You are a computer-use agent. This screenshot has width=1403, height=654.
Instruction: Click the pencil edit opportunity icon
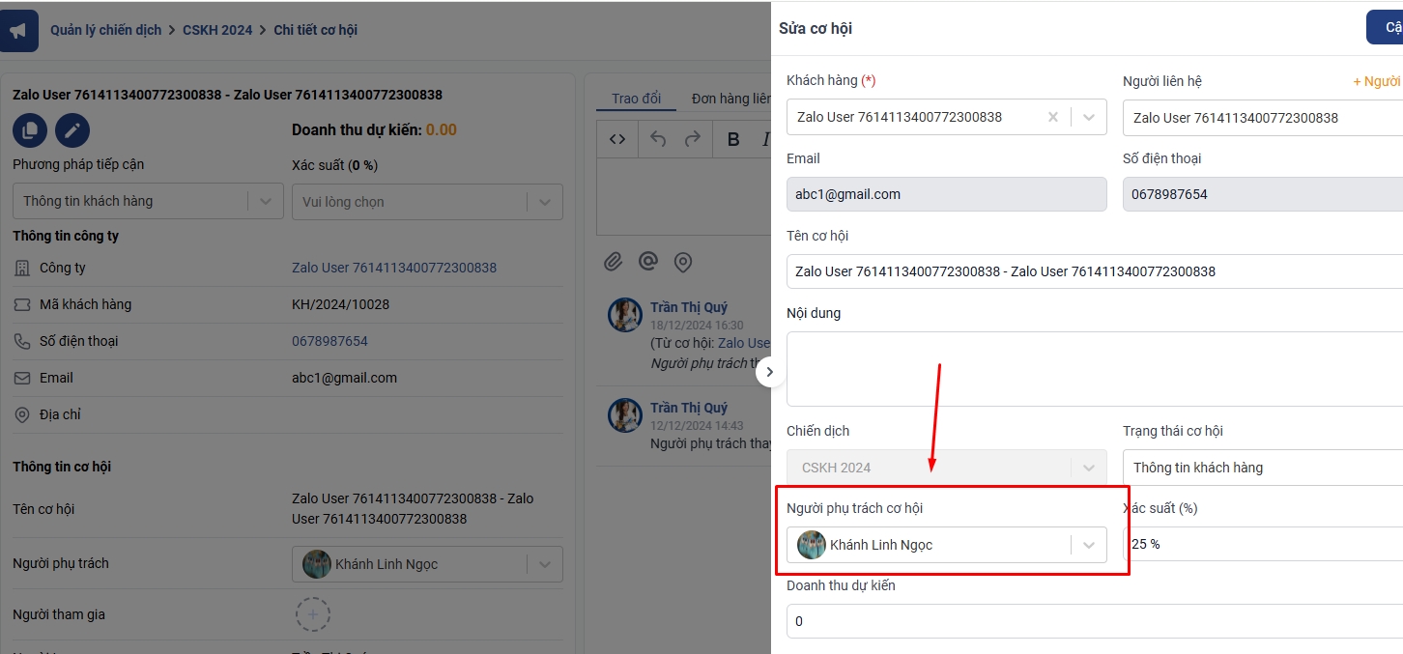tap(72, 130)
